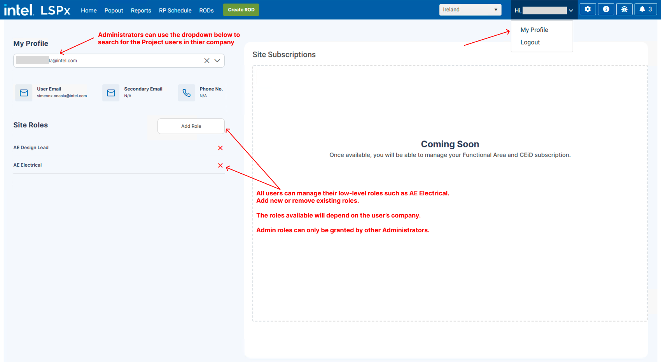661x362 pixels.
Task: Open the Ireland site dropdown
Action: 470,10
